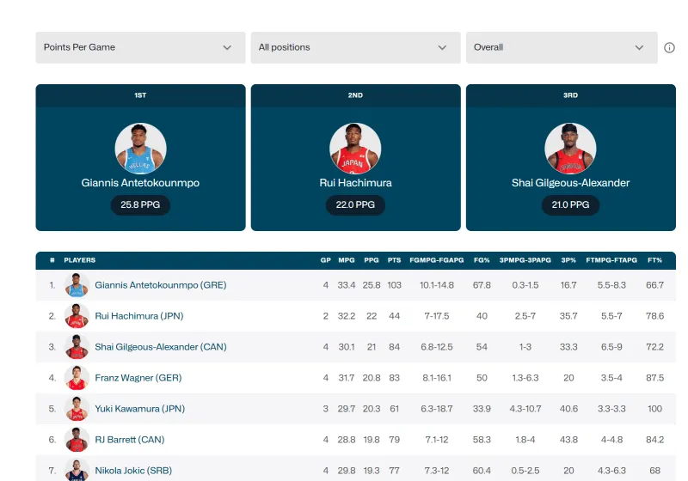Expand the All positions dropdown
This screenshot has width=688, height=481.
point(354,48)
